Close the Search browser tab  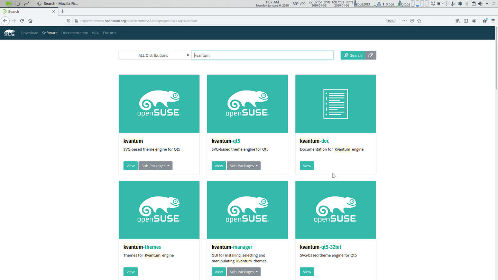point(54,11)
